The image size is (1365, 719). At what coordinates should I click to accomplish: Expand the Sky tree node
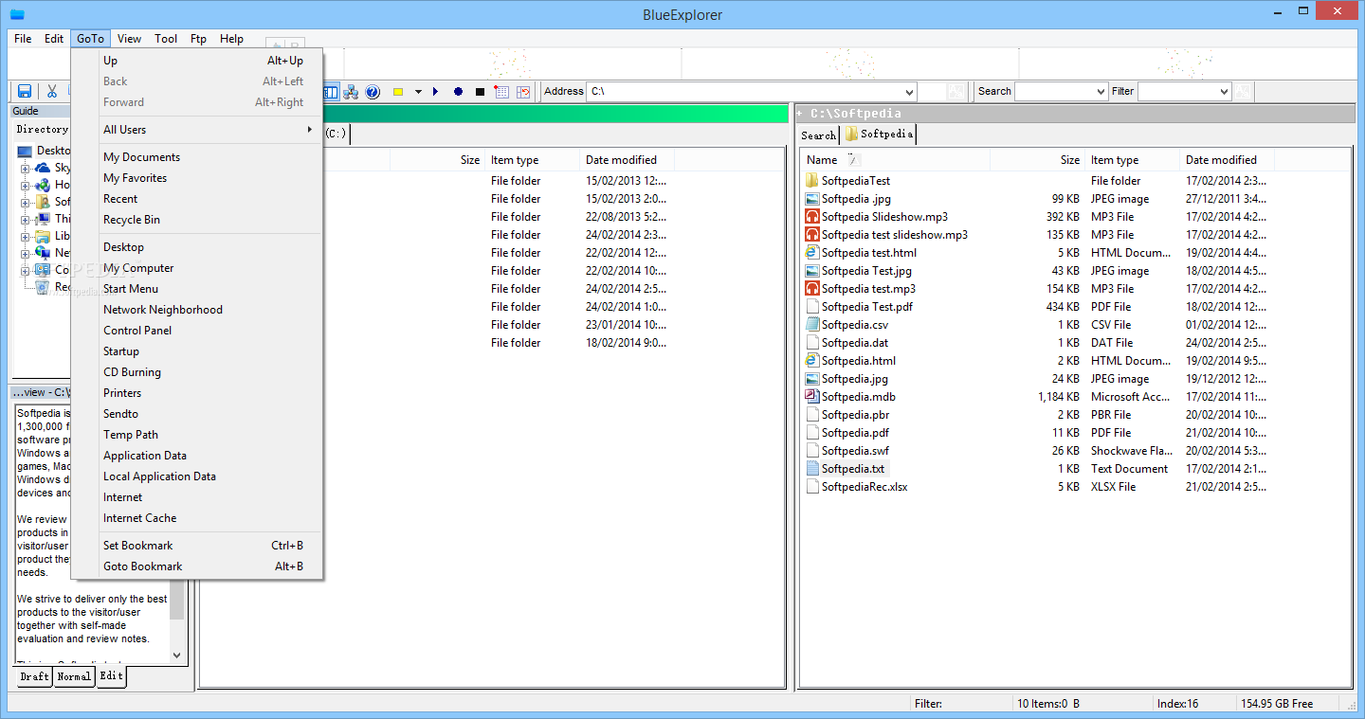[26, 169]
